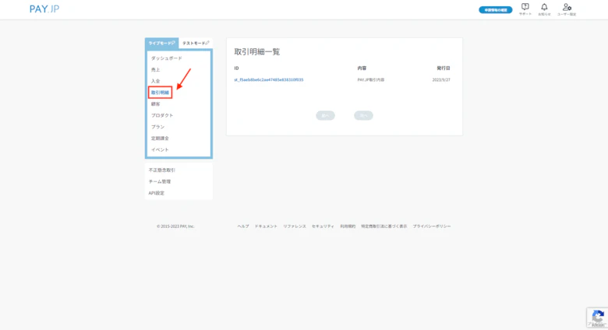The image size is (608, 330).
Task: Open プラン in sidebar
Action: (x=157, y=127)
